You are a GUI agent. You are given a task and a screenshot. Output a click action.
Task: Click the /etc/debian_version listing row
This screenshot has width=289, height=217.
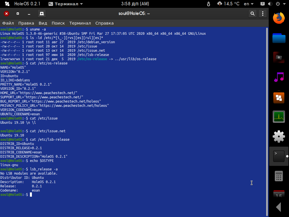coord(58,42)
